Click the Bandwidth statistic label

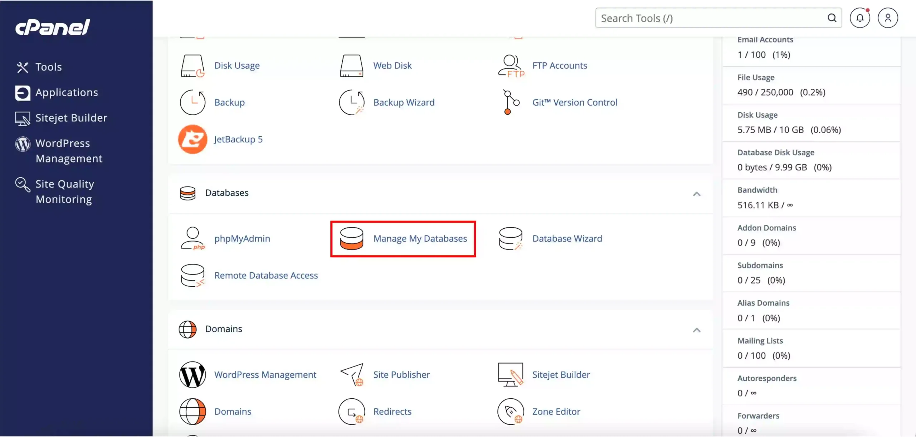tap(757, 190)
